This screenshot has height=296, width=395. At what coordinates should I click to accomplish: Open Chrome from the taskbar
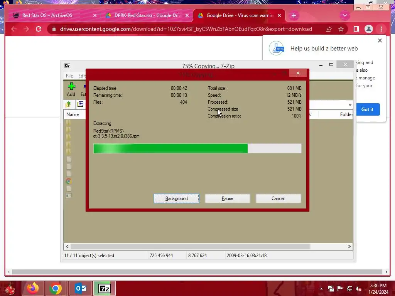56,288
